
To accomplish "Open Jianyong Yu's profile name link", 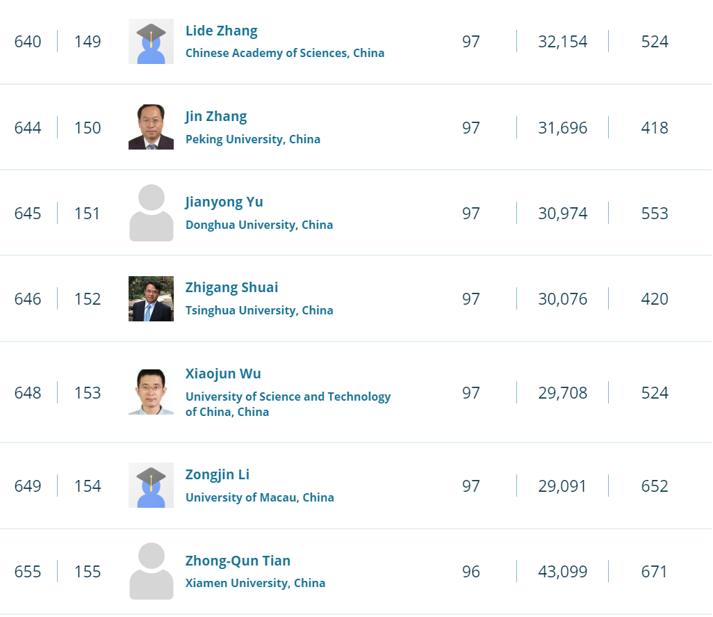I will [x=224, y=202].
